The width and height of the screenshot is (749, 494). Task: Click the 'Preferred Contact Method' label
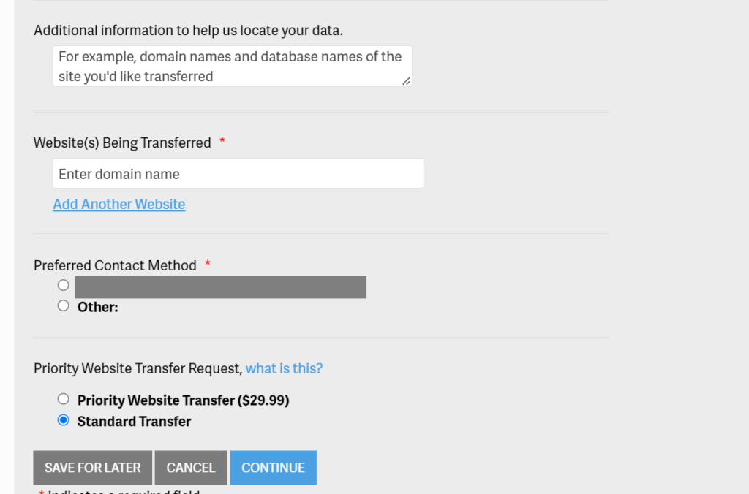pyautogui.click(x=115, y=265)
